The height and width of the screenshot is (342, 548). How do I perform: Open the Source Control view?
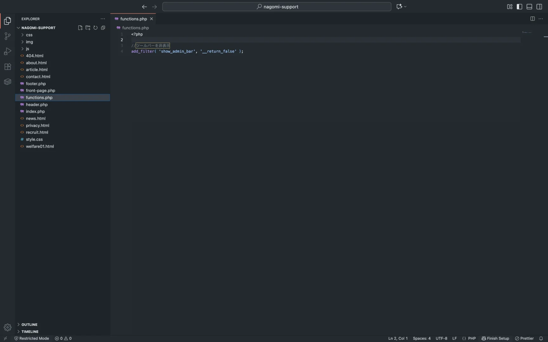[x=7, y=36]
